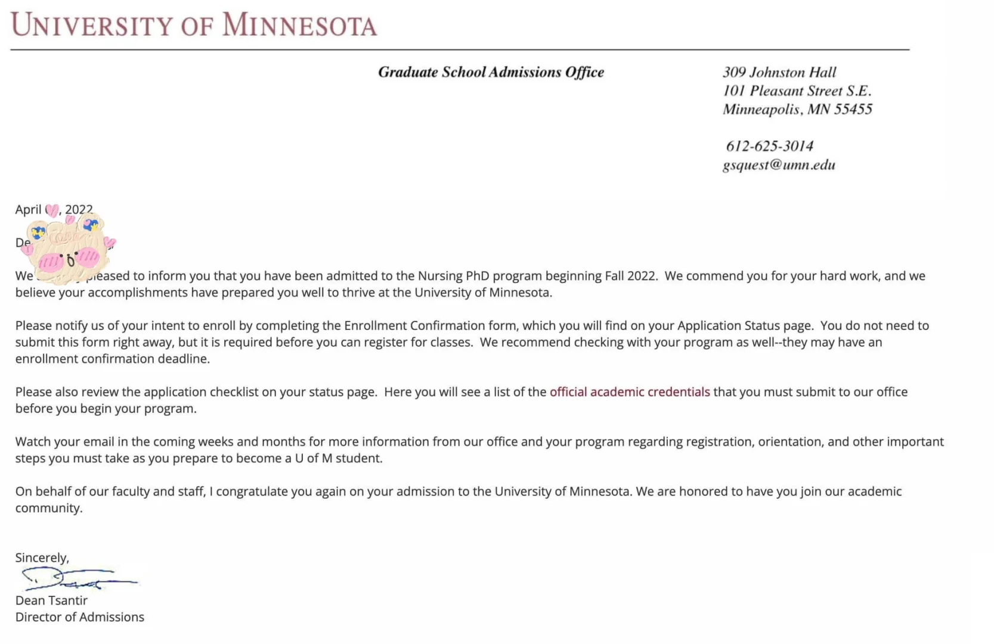This screenshot has height=644, width=994.
Task: Click the University of Minnesota wordmark logo
Action: [194, 25]
